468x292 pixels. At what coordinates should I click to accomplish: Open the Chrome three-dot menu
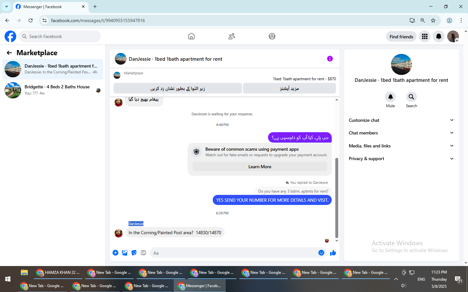tap(461, 20)
